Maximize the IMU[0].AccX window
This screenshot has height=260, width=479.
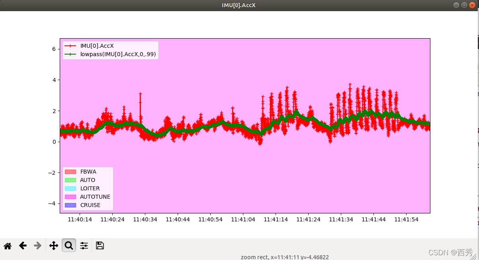click(464, 5)
